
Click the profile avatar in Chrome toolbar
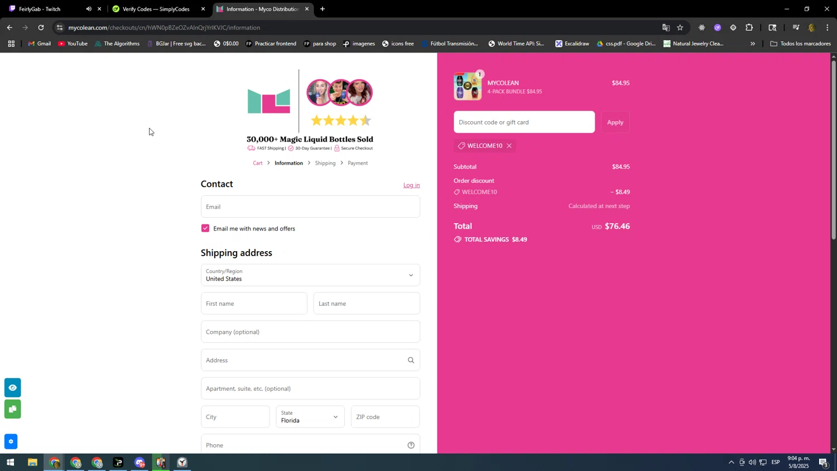pos(812,27)
